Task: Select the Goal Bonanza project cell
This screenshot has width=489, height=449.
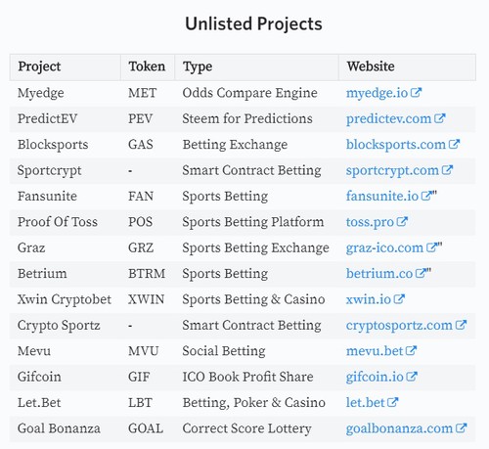Action: tap(66, 428)
